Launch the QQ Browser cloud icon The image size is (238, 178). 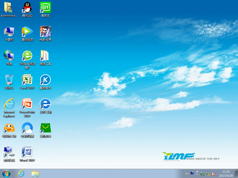pos(27,128)
